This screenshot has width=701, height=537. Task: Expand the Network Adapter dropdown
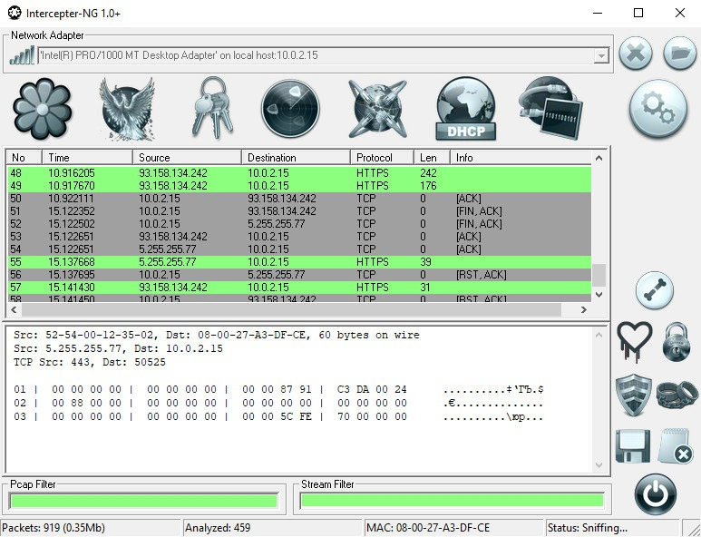click(600, 56)
